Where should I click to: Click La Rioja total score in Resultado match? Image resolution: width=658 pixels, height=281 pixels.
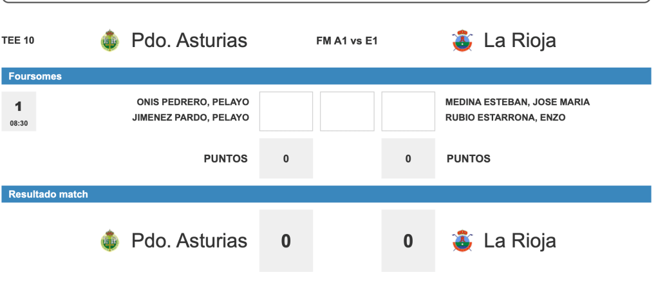coord(408,241)
